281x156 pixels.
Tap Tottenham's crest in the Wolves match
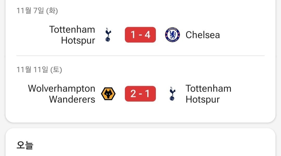click(x=172, y=94)
